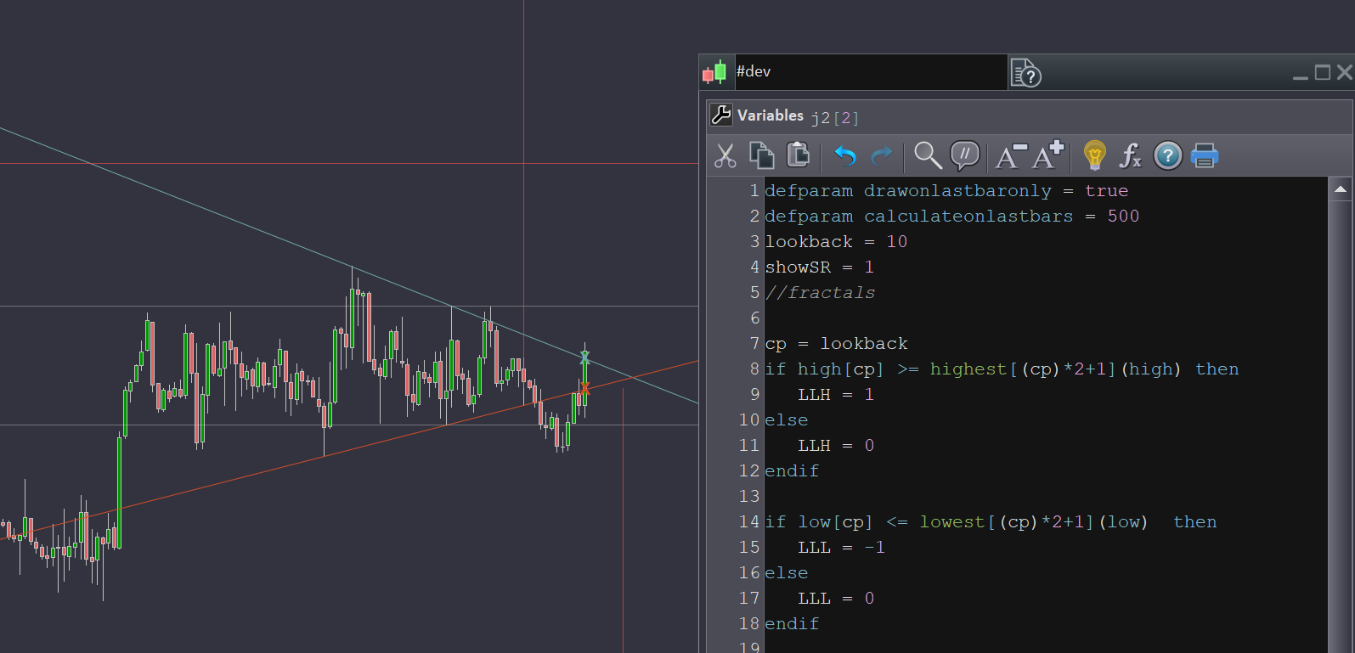Print the code with the printer icon
This screenshot has height=653, width=1355.
[1205, 155]
